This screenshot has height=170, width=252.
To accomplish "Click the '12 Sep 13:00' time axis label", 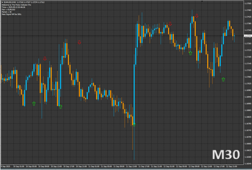I will point(207,166).
